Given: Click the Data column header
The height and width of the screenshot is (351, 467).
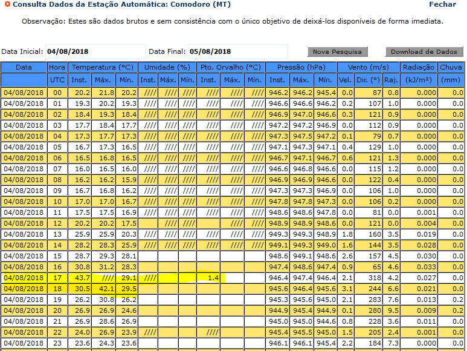Looking at the screenshot, I should tap(24, 67).
